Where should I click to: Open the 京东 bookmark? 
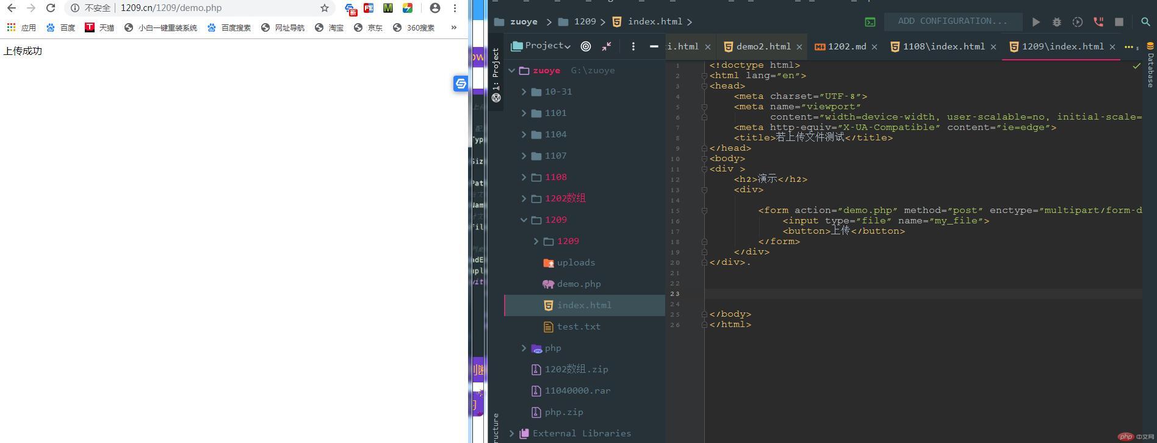(368, 27)
